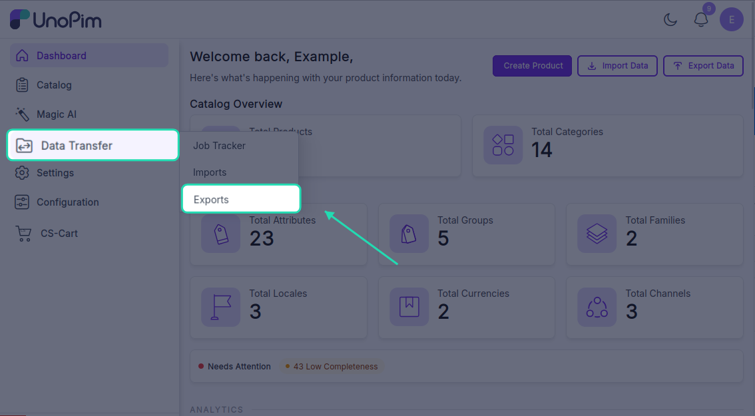
Task: Open the Total Categories card label
Action: [567, 131]
